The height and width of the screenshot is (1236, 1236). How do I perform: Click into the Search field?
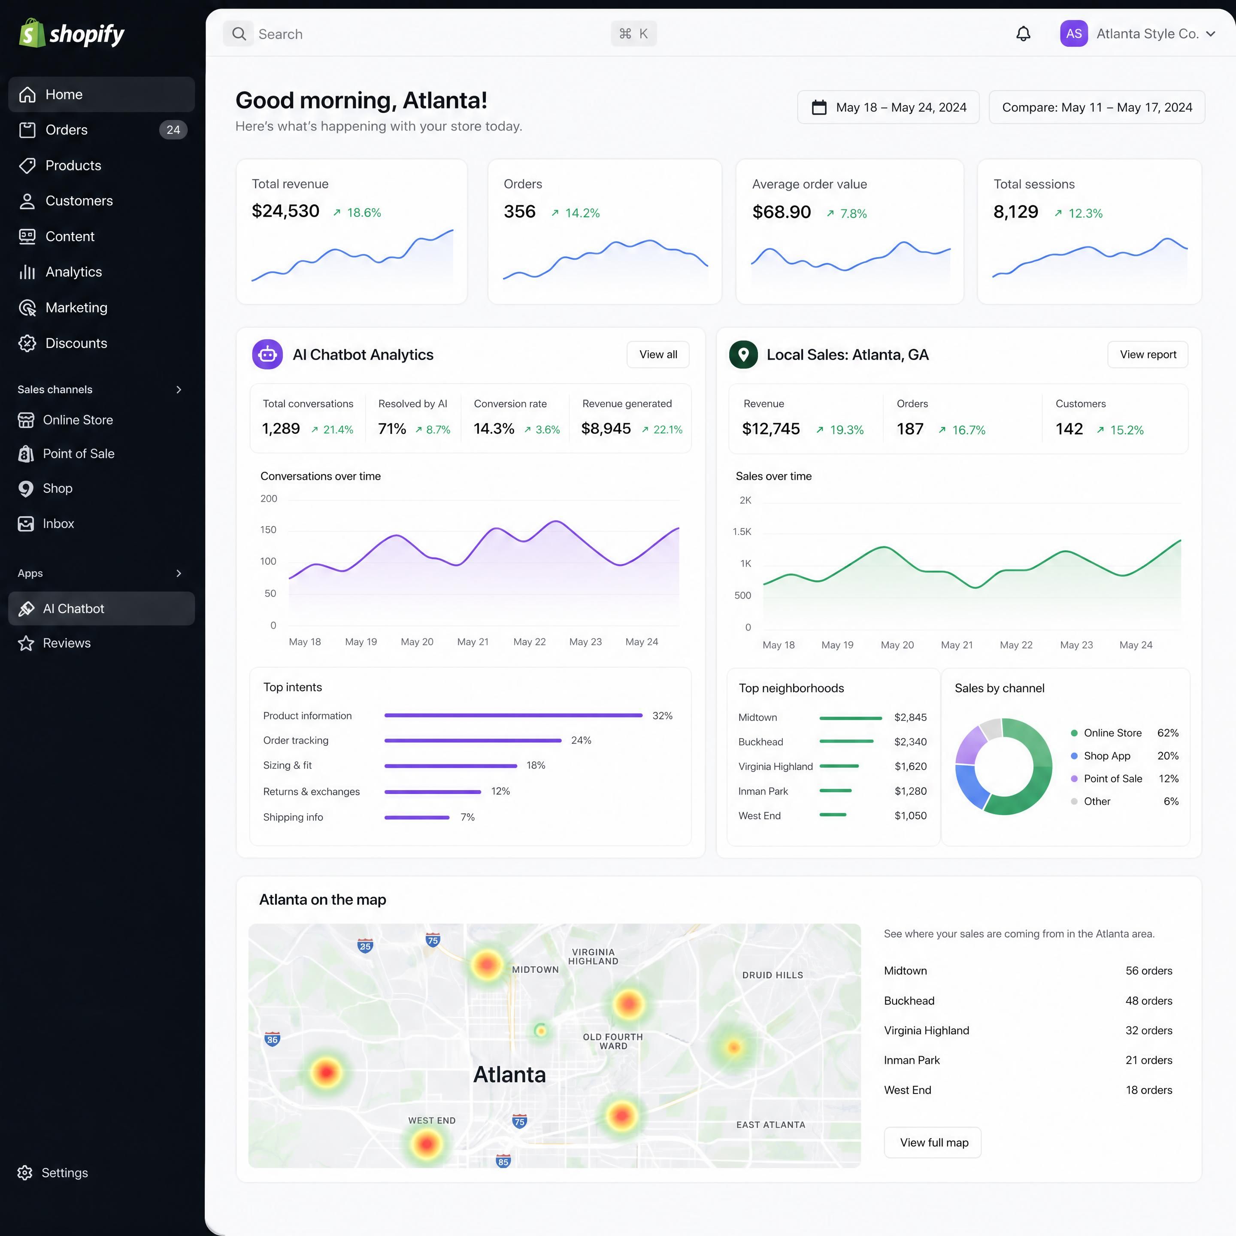(440, 34)
